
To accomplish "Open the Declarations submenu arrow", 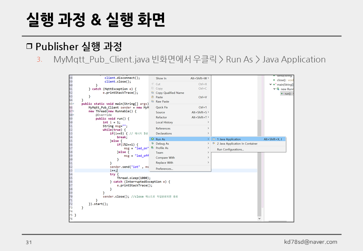I will tap(208, 133).
